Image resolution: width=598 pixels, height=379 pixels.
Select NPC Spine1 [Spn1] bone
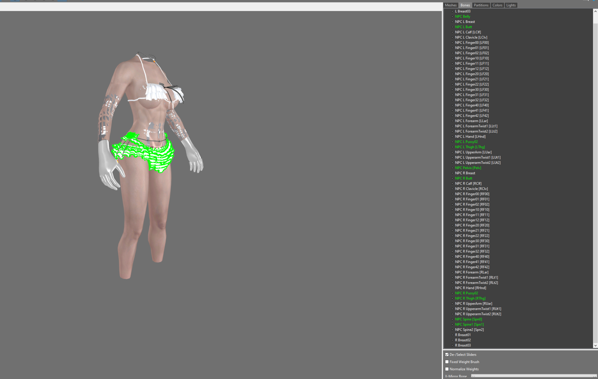click(x=469, y=325)
